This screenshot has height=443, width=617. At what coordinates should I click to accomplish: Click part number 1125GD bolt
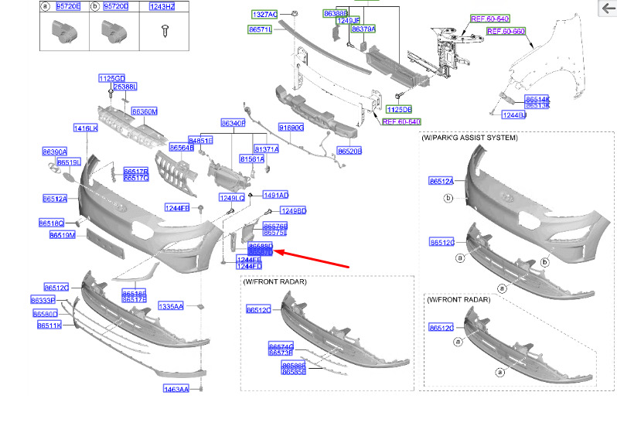pyautogui.click(x=112, y=78)
